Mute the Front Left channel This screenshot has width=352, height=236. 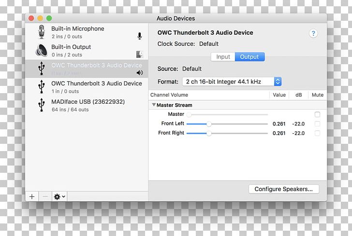(x=317, y=124)
